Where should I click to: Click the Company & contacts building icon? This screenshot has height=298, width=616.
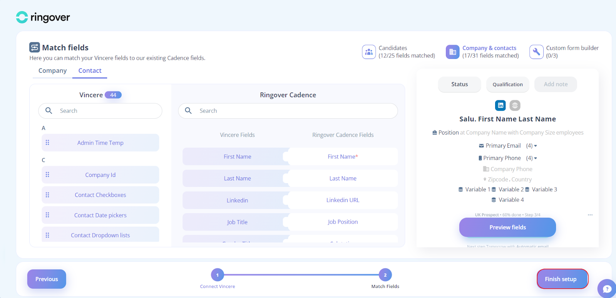pos(453,52)
